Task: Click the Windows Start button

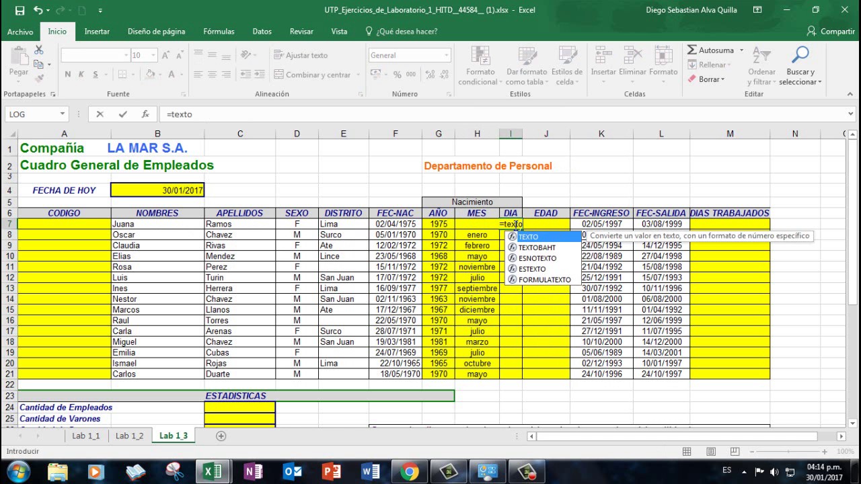Action: 18,471
